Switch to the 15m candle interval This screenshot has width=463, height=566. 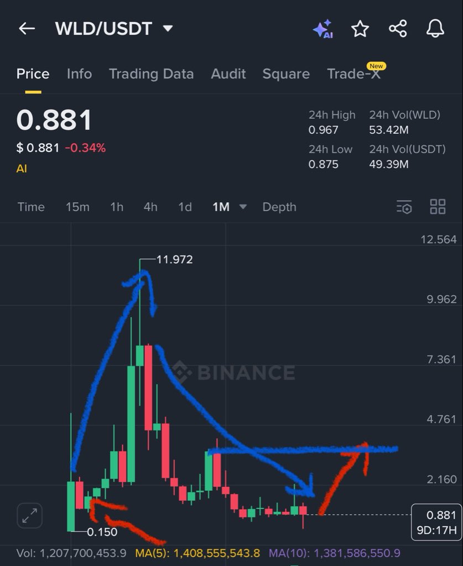[78, 207]
